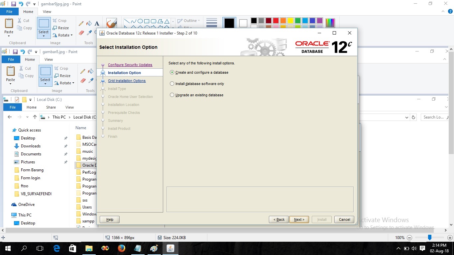Select the Eraser tool

[x=81, y=33]
